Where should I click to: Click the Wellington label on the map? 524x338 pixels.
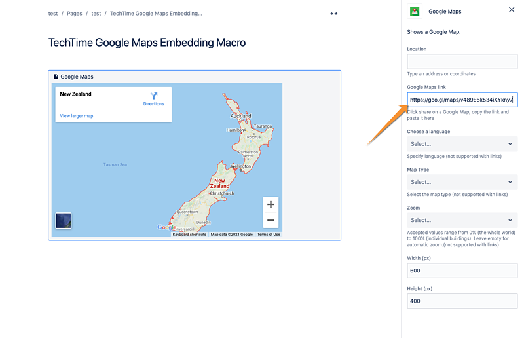[x=240, y=166]
